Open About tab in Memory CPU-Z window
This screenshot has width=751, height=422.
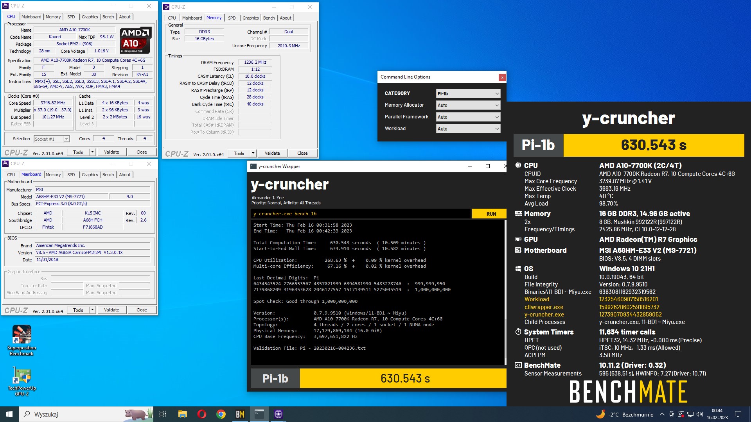coord(286,18)
